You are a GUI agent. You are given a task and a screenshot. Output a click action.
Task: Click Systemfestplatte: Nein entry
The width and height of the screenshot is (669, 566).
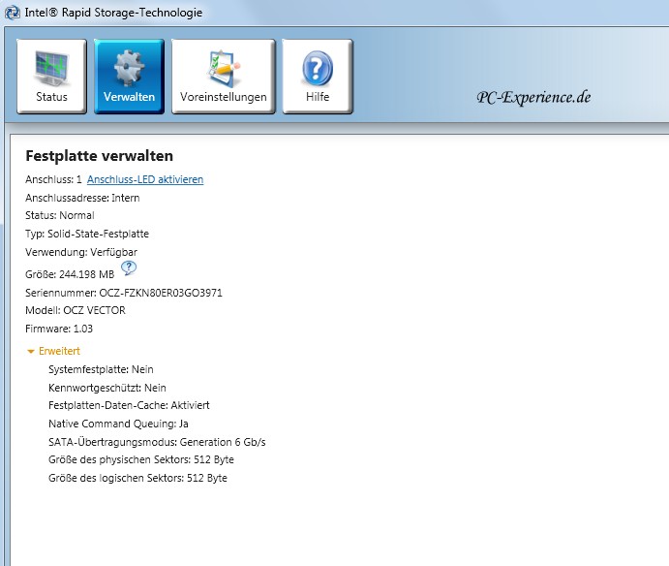pyautogui.click(x=101, y=369)
